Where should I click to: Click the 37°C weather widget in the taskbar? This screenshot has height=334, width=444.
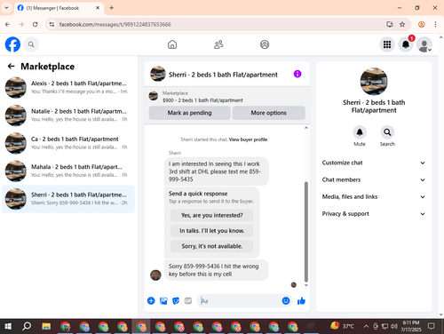coord(343,326)
